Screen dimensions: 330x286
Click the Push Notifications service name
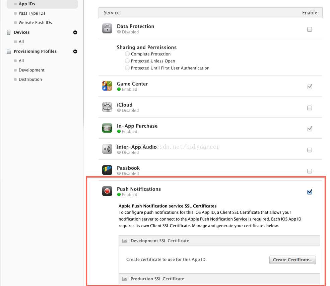[x=139, y=189]
